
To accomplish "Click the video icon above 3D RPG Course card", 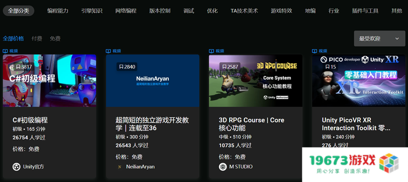I will [x=211, y=51].
